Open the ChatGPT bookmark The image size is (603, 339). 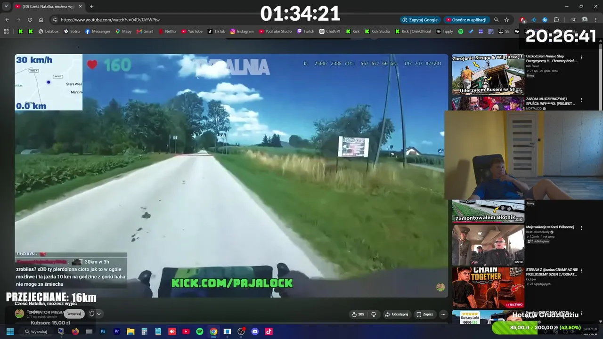(330, 32)
